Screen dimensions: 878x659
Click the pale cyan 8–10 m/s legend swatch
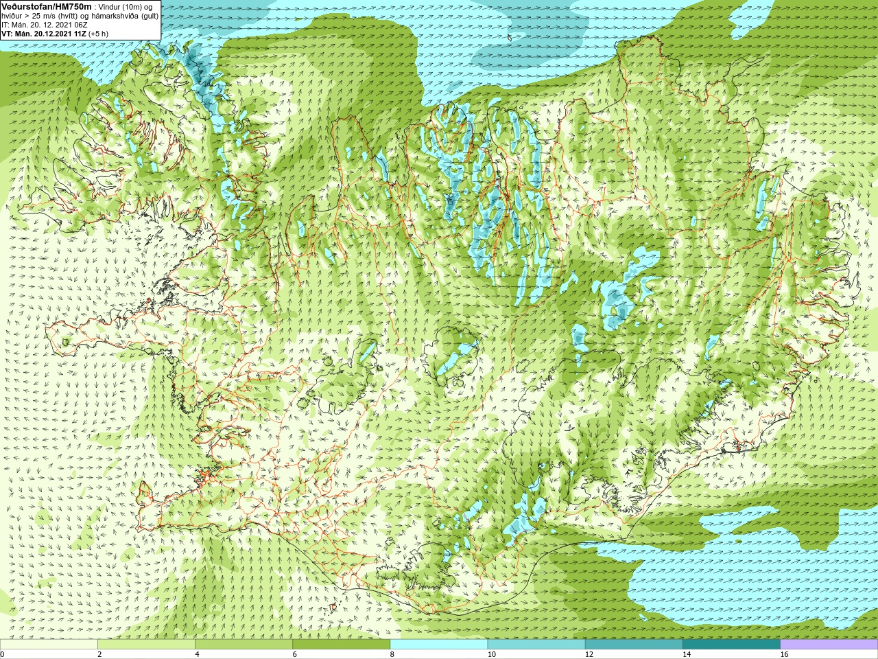(x=439, y=645)
